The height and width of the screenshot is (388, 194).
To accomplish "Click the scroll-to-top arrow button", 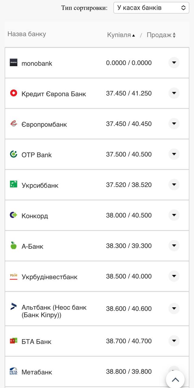I will [176, 379].
